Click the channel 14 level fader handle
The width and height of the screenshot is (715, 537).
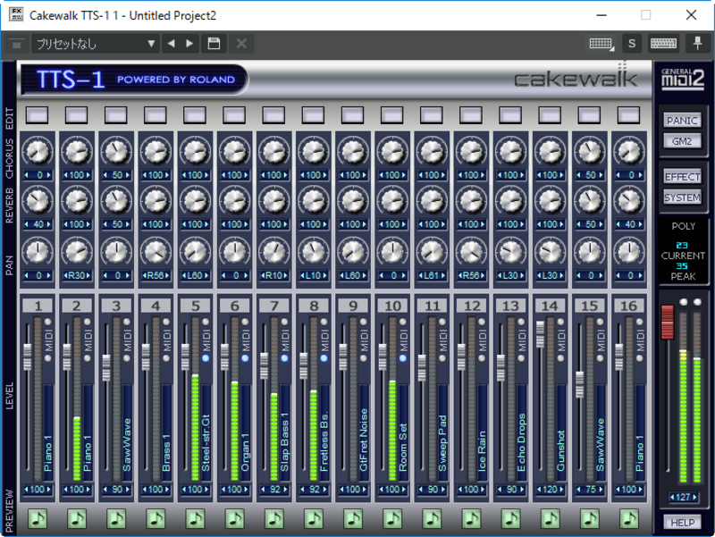(x=541, y=334)
